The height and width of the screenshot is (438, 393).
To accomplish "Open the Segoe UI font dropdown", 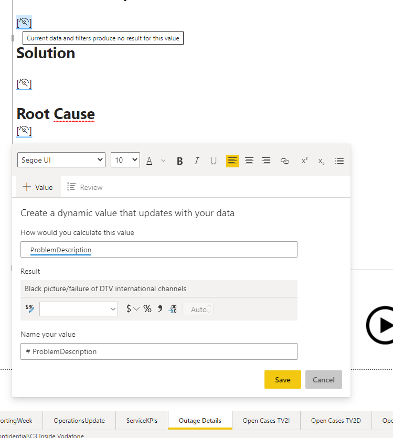I will click(x=61, y=160).
